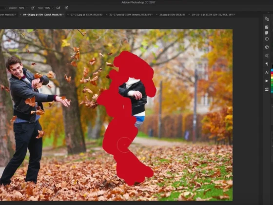
Task: Open the Flow slider dropdown
Action: (x=53, y=8)
